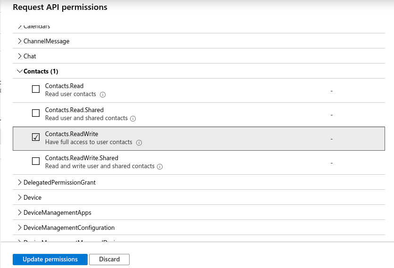This screenshot has width=394, height=268.
Task: Click the Discard button
Action: (x=109, y=259)
